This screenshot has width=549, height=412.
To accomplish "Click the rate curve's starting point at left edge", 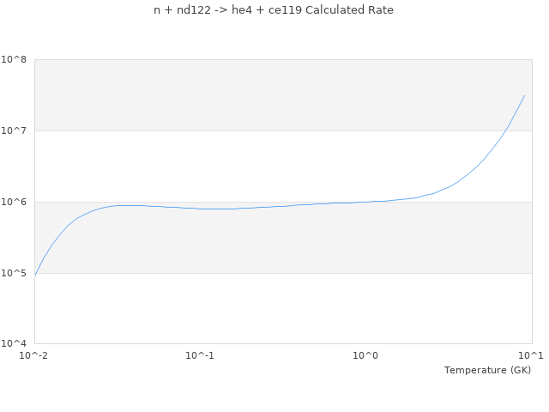I will (x=35, y=274).
